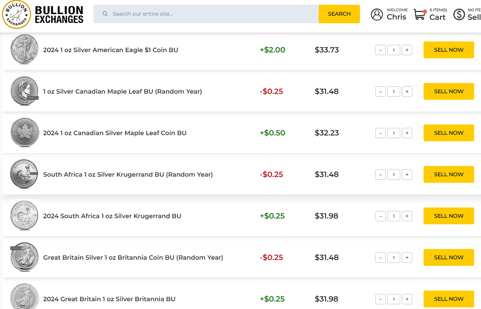Click the +$2.00 premium for American Eagle
Viewport: 481px width, 309px height.
[272, 50]
